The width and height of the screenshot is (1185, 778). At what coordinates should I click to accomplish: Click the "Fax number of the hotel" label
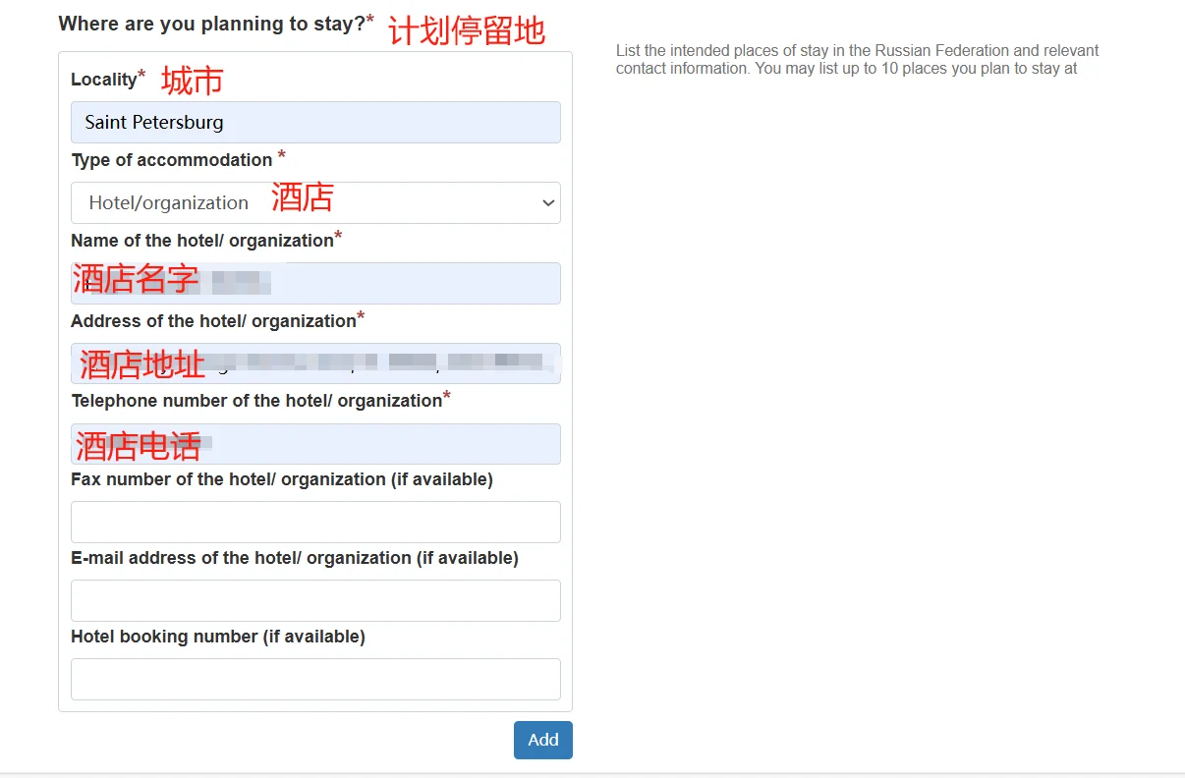pyautogui.click(x=281, y=479)
